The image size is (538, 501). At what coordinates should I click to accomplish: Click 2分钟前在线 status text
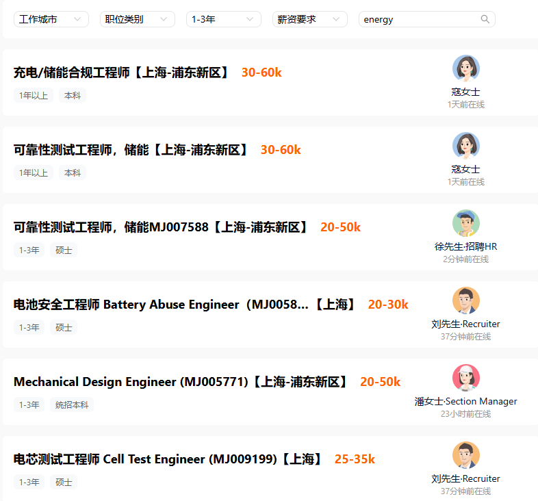pos(465,259)
